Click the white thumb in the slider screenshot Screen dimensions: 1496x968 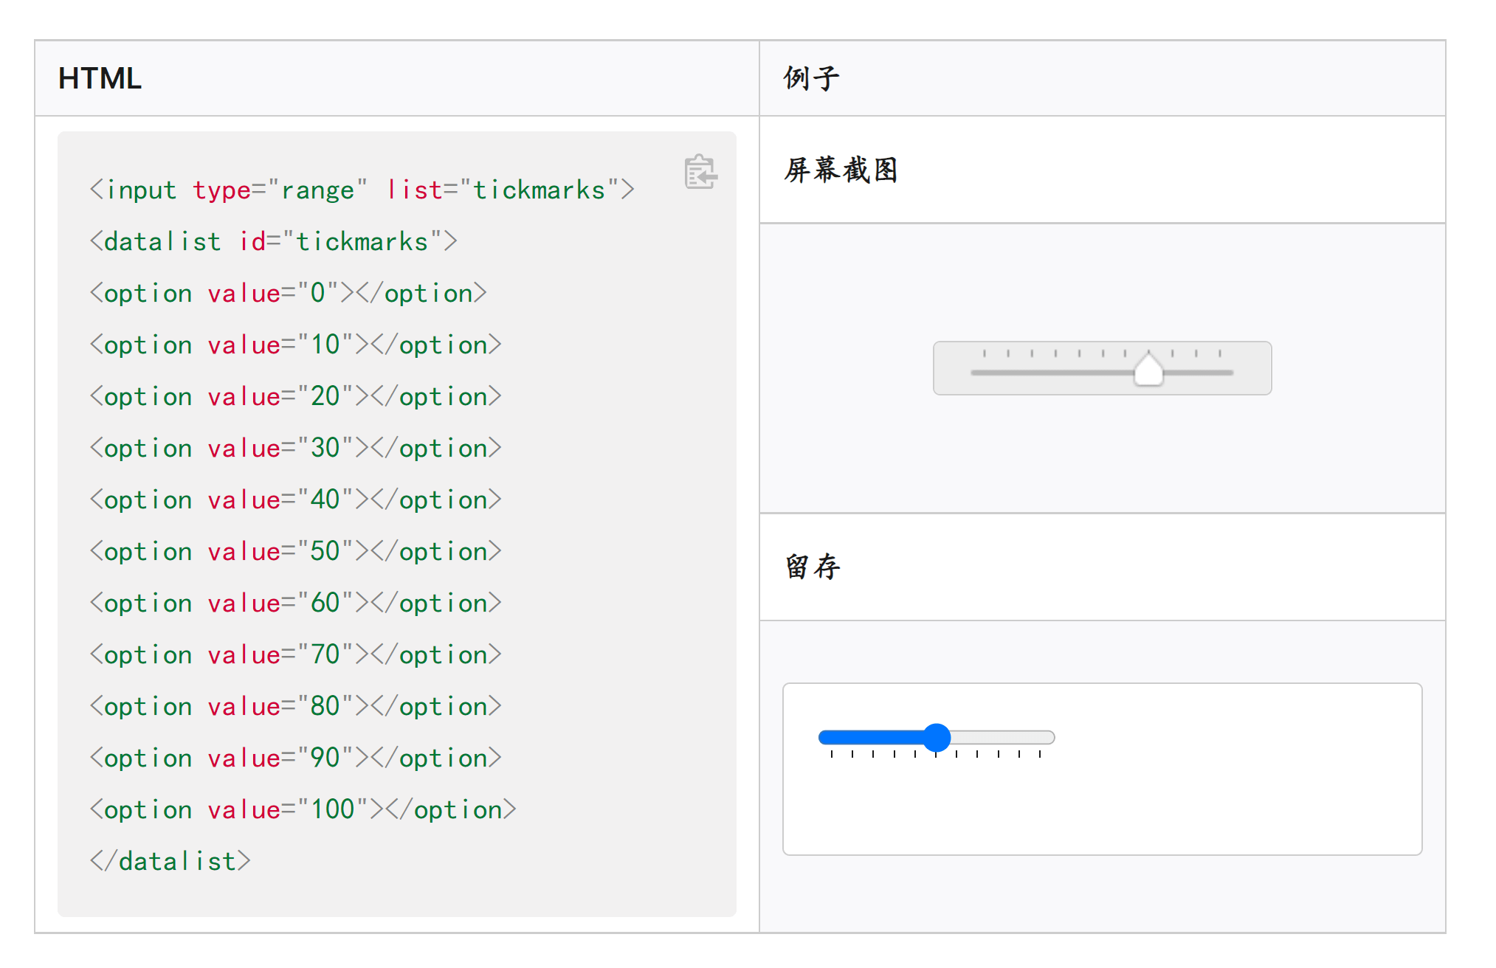tap(1148, 370)
